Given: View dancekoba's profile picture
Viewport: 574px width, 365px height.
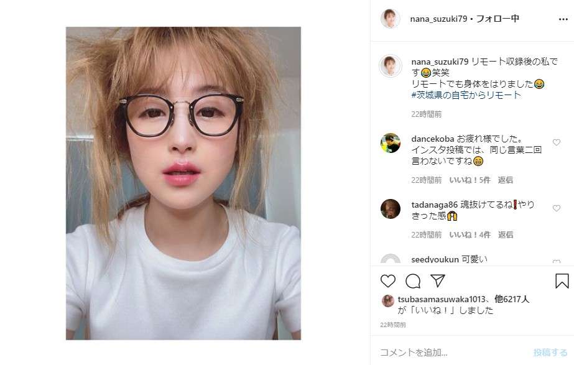Looking at the screenshot, I should coord(390,143).
